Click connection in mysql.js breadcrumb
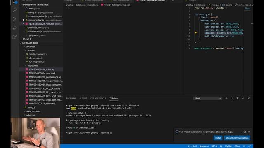 tap(244, 5)
